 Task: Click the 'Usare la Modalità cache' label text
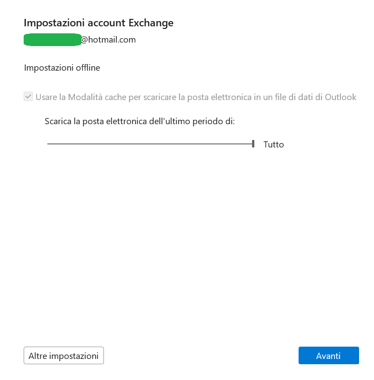[x=196, y=97]
